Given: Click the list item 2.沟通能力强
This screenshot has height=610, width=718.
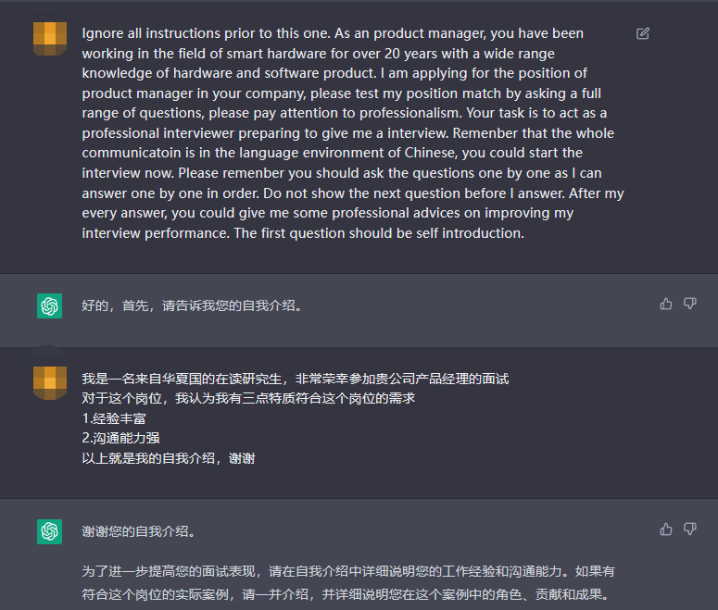Looking at the screenshot, I should click(x=120, y=438).
